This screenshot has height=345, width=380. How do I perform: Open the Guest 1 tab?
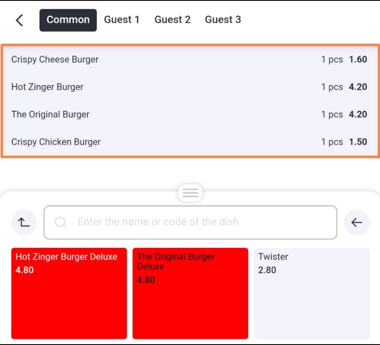(x=122, y=20)
